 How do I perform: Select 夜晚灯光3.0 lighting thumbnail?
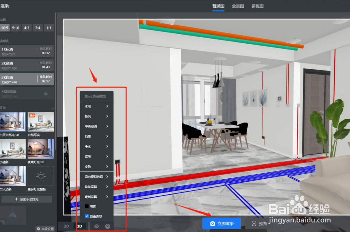(41, 149)
